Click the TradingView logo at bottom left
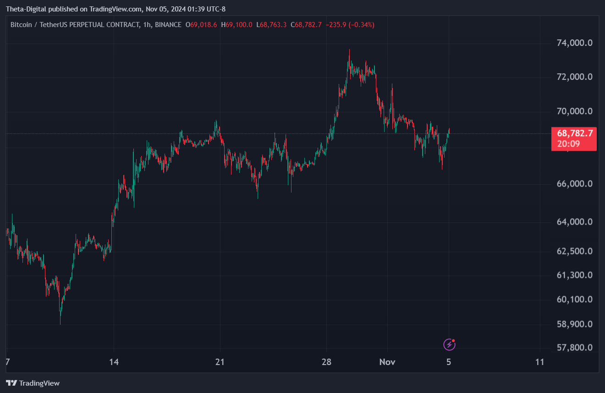This screenshot has width=605, height=393. click(x=33, y=383)
